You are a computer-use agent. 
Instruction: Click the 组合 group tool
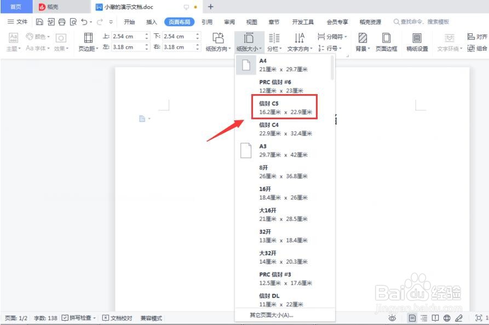[x=477, y=48]
